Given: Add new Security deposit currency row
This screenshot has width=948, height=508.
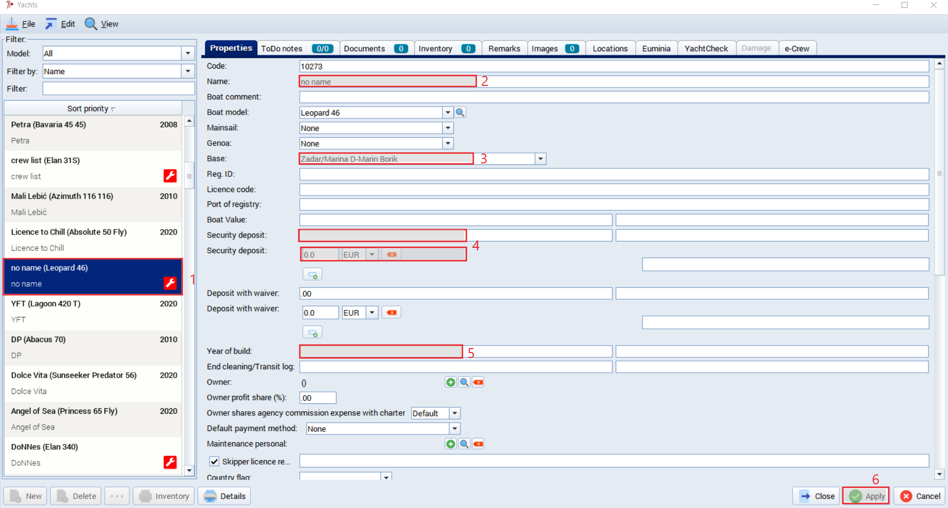Looking at the screenshot, I should point(312,274).
